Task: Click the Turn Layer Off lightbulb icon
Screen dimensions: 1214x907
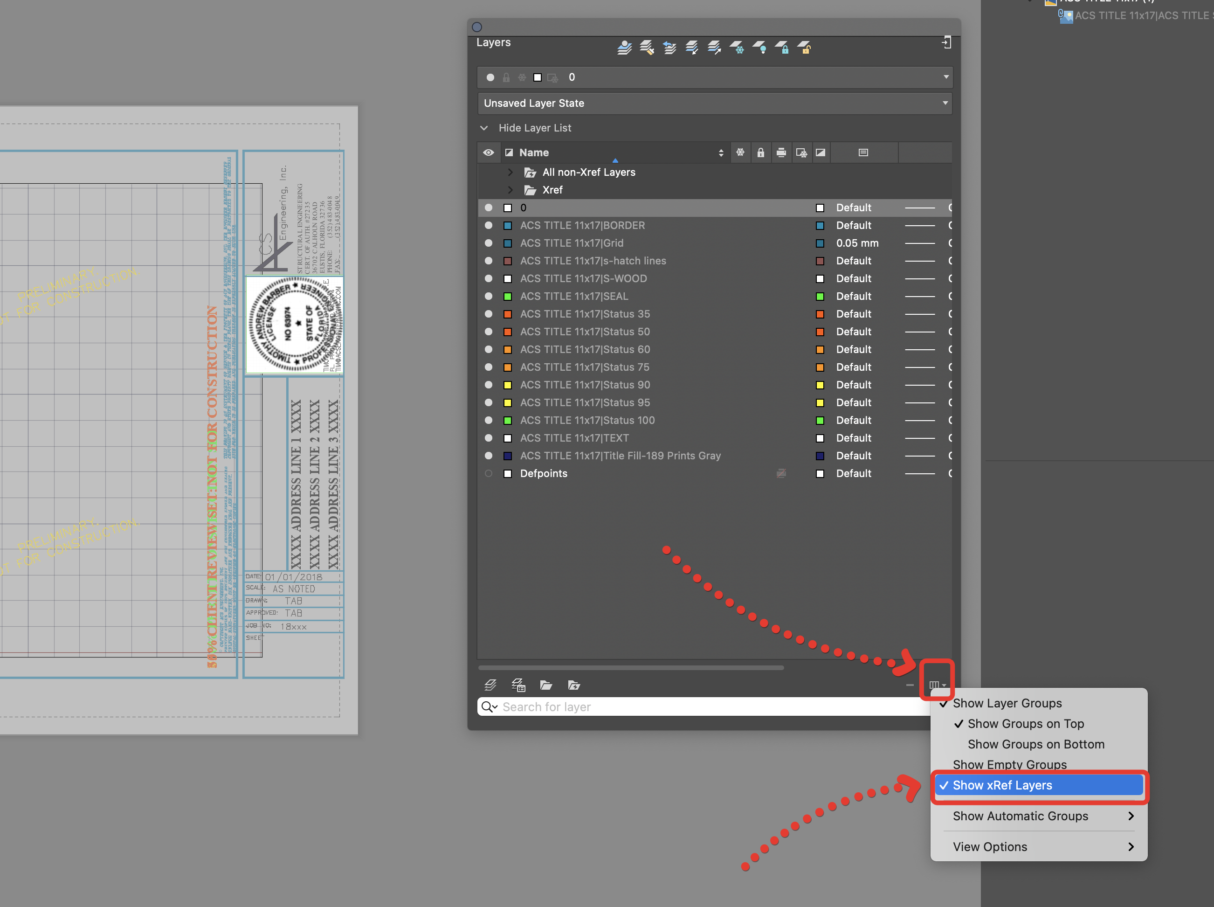Action: pos(759,48)
